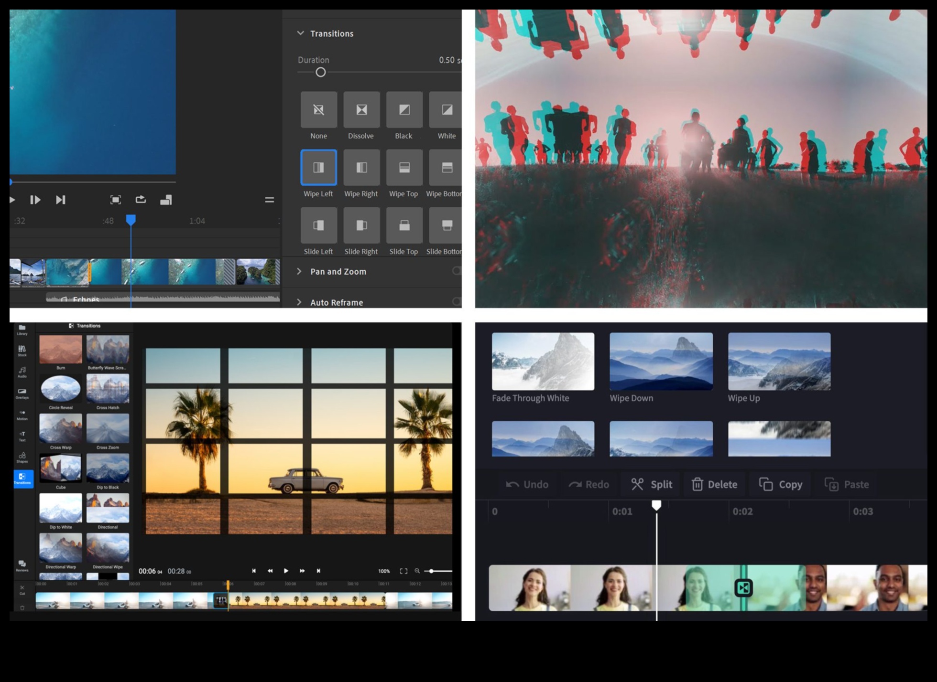The image size is (937, 682).
Task: Choose the Dissolve transition icon
Action: [361, 110]
